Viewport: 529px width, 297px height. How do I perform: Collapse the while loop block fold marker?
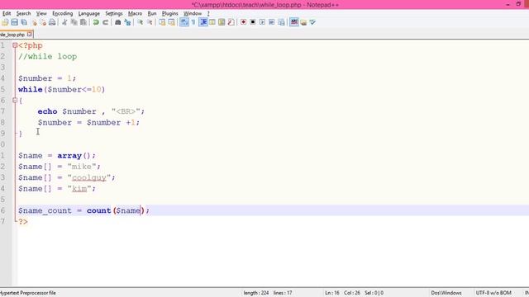click(x=15, y=100)
